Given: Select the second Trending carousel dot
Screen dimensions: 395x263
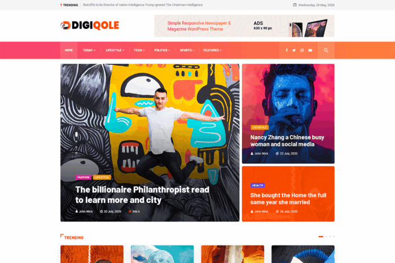Looking at the screenshot, I should (327, 237).
